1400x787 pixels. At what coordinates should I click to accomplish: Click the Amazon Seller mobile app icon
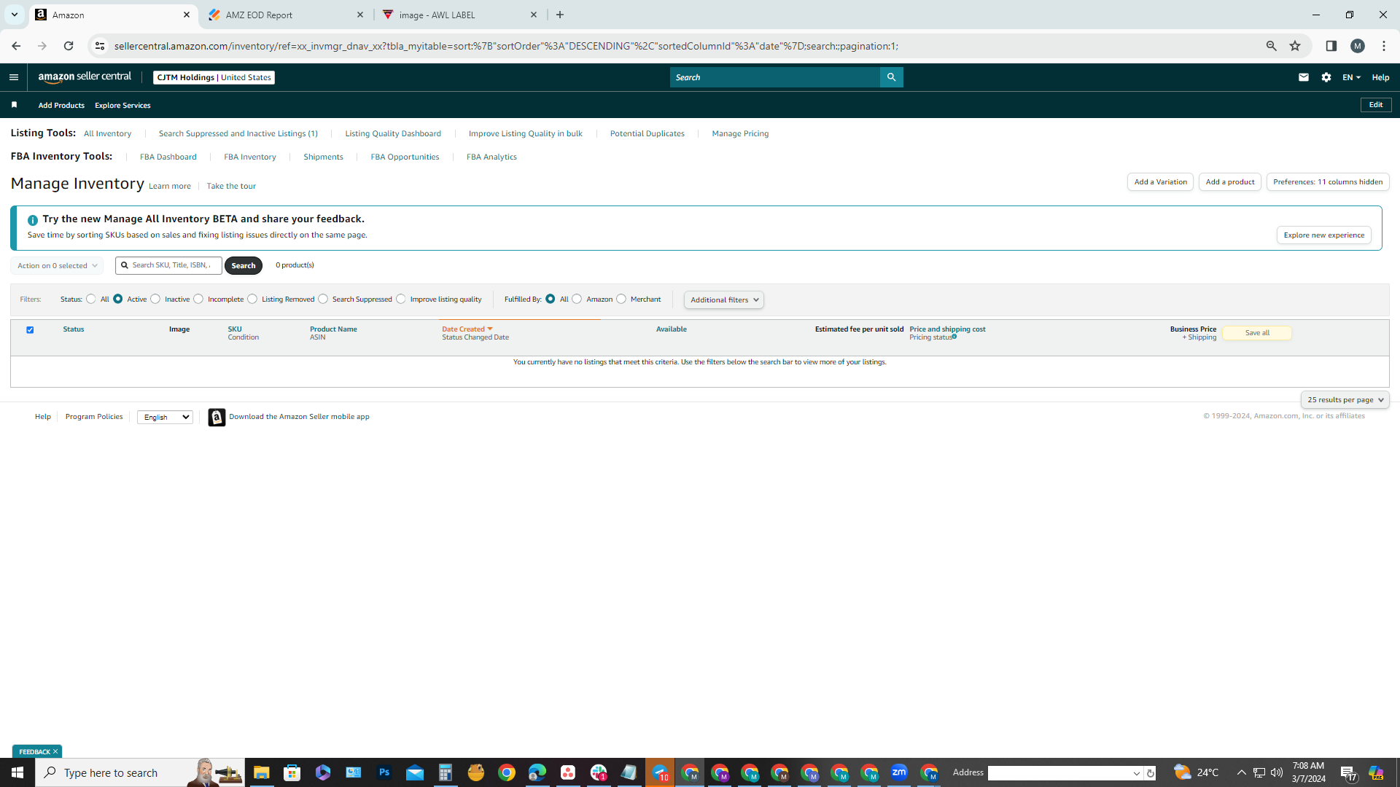tap(217, 417)
